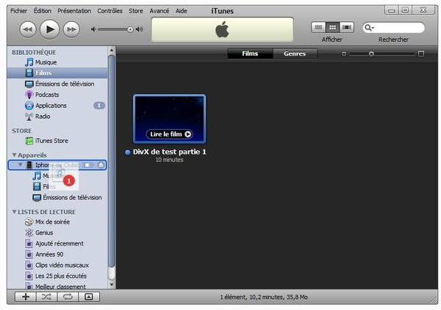Click the sidebar scroll down arrow

click(112, 285)
